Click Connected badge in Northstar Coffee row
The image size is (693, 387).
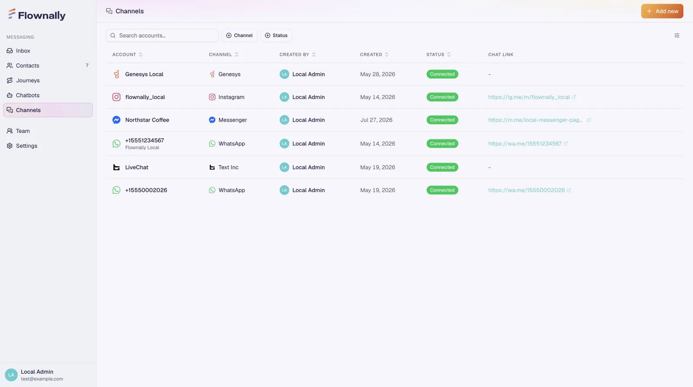click(442, 120)
